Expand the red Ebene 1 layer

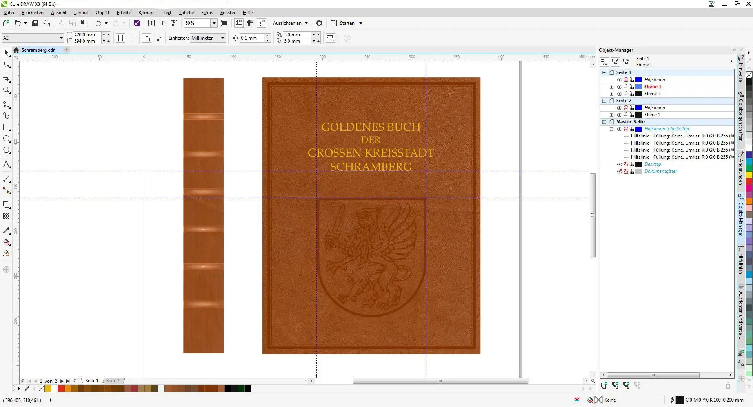(x=611, y=87)
